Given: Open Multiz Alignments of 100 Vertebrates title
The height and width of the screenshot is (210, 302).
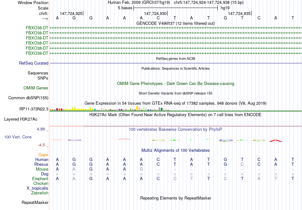Looking at the screenshot, I should tap(175, 150).
